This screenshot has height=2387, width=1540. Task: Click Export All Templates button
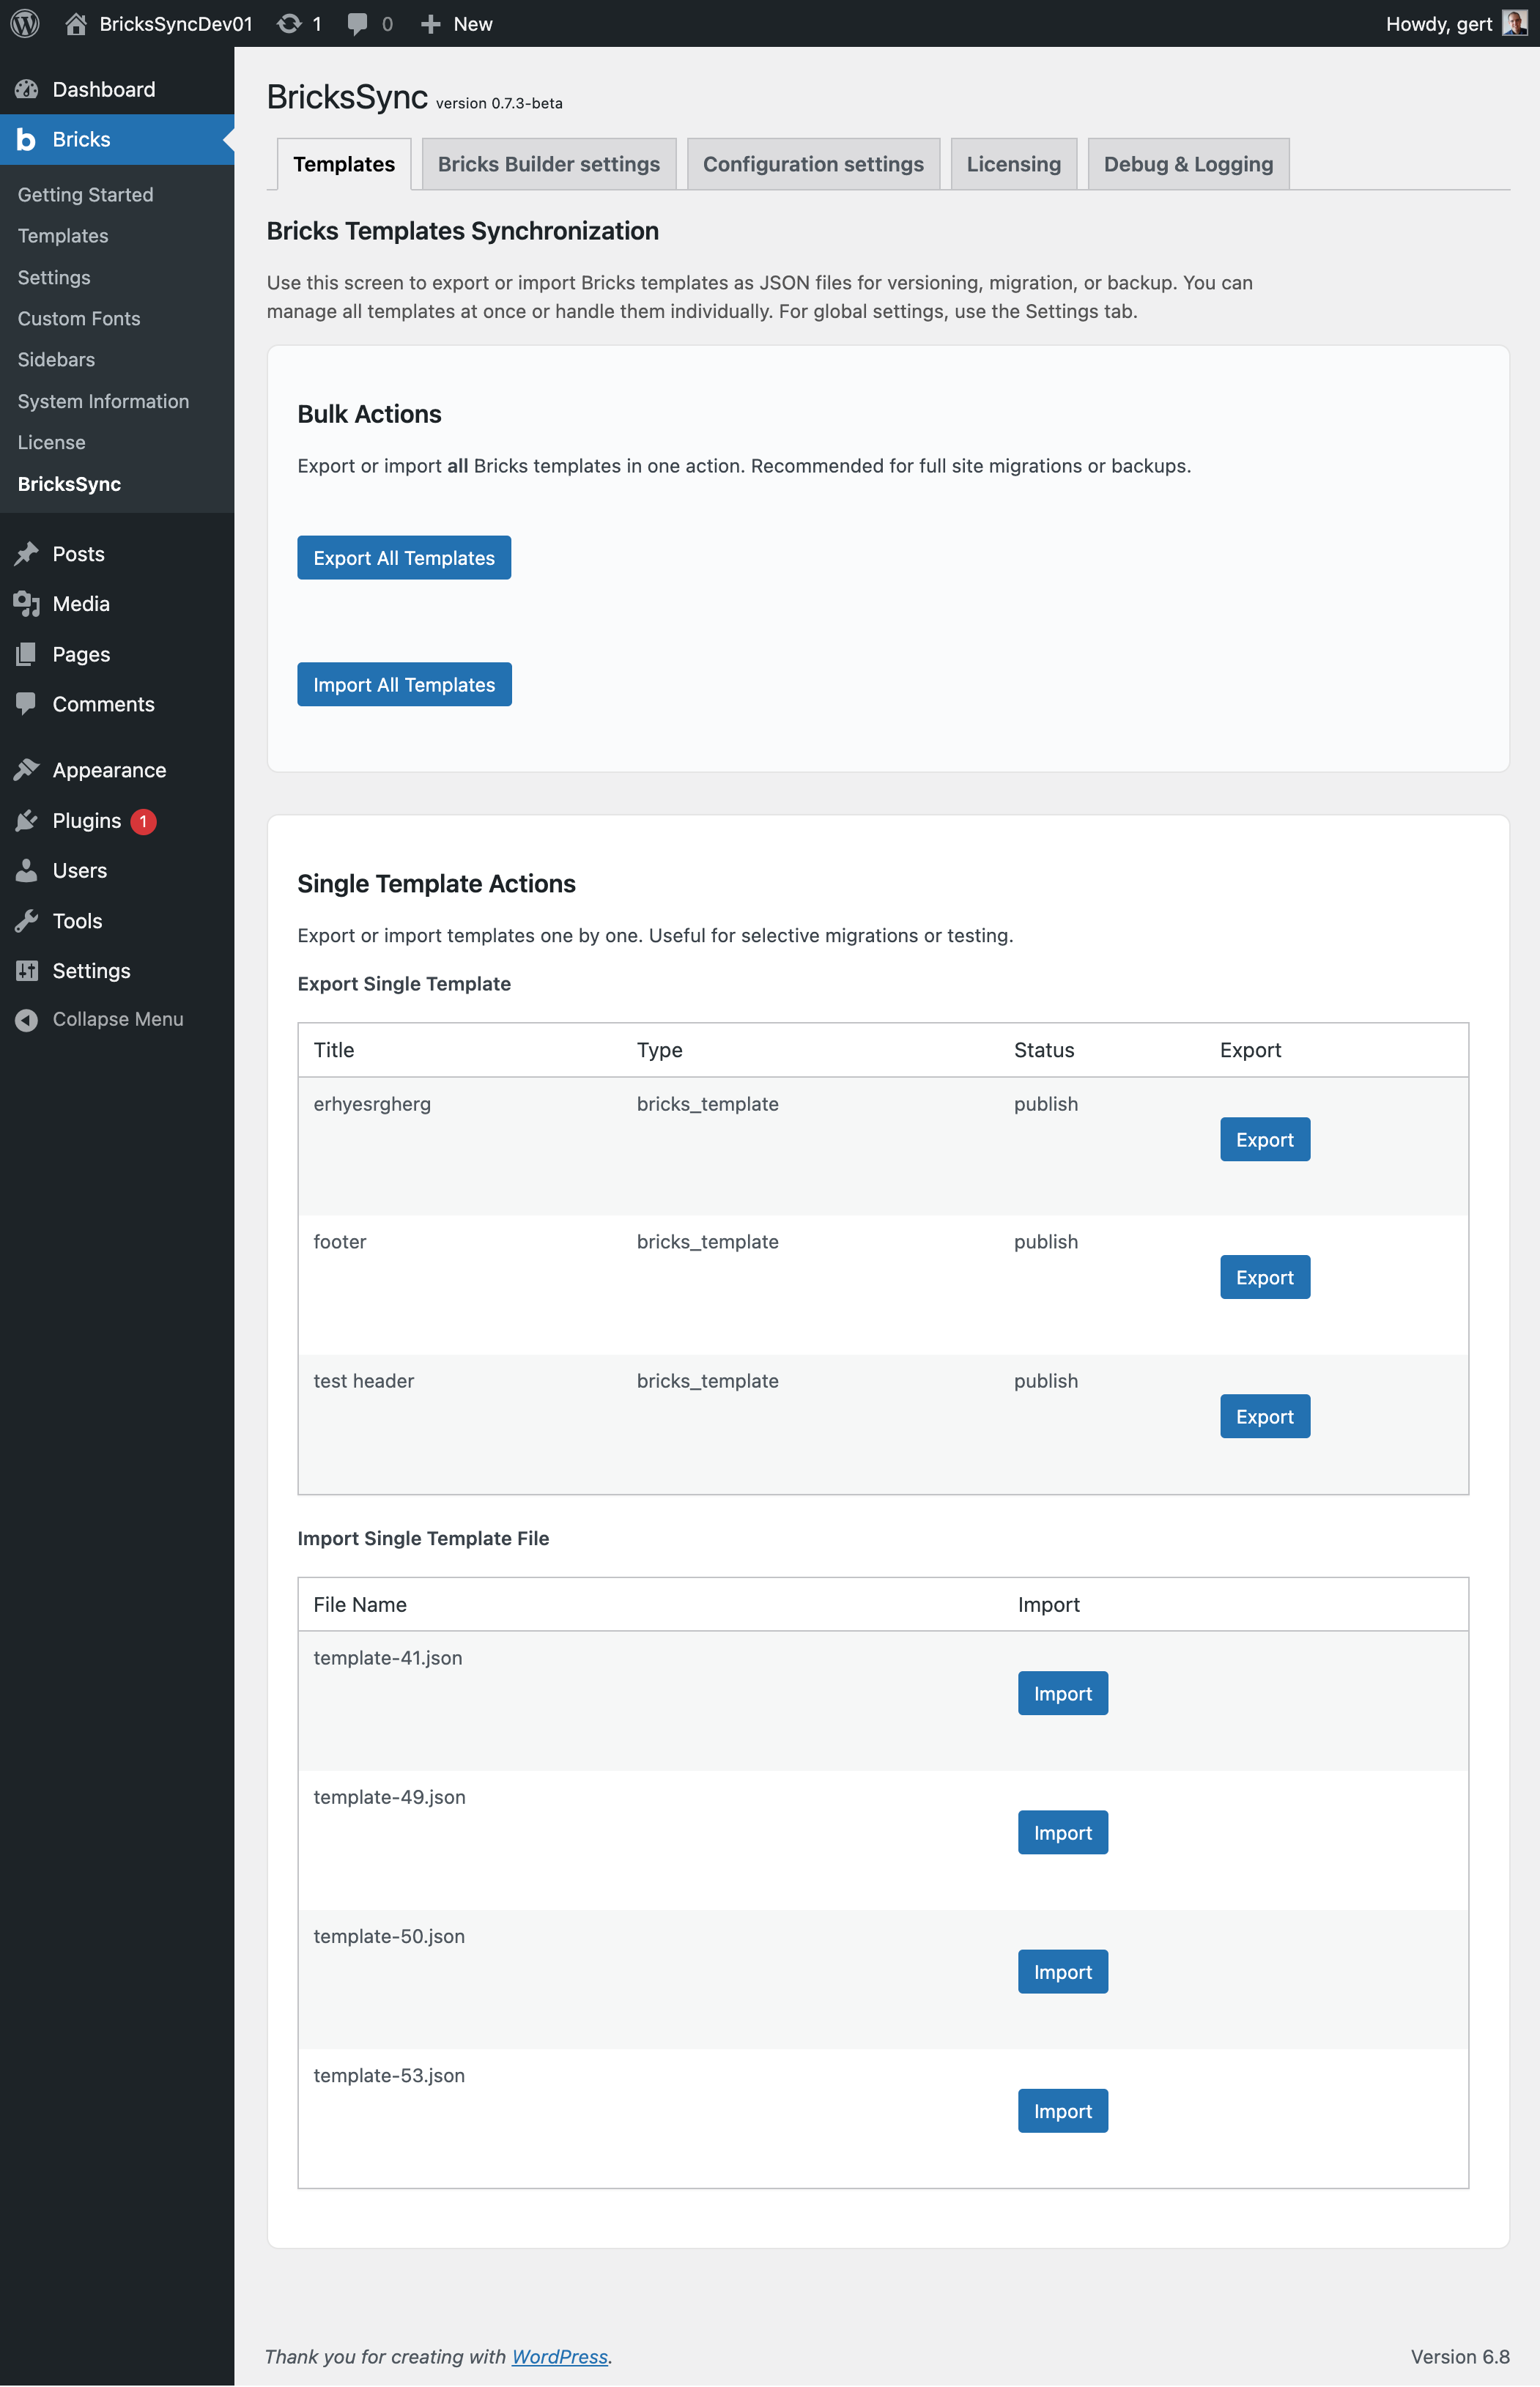(x=404, y=558)
